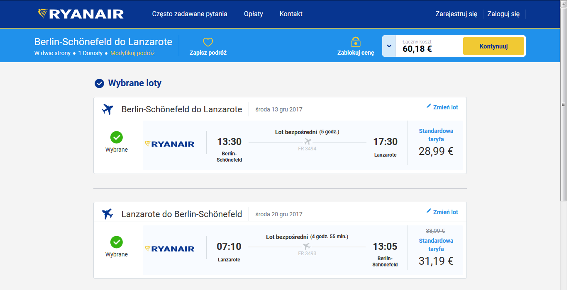Click the blue checkmark next to Wybrane loty
The image size is (581, 290).
pos(99,84)
